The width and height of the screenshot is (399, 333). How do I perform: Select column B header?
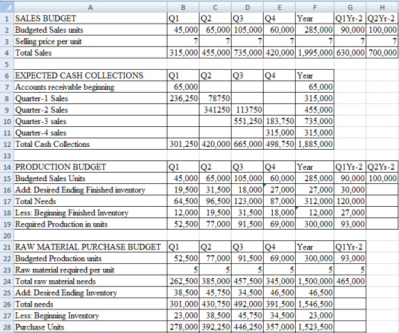(x=183, y=7)
